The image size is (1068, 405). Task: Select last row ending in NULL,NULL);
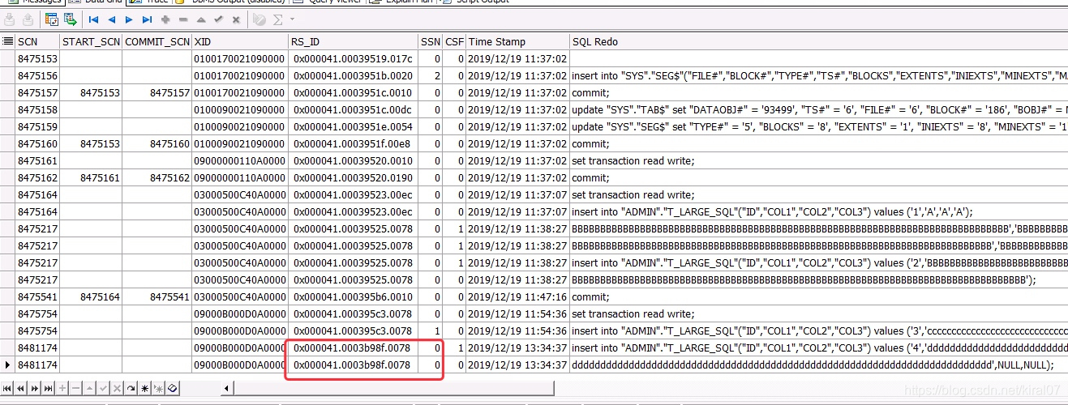point(818,364)
